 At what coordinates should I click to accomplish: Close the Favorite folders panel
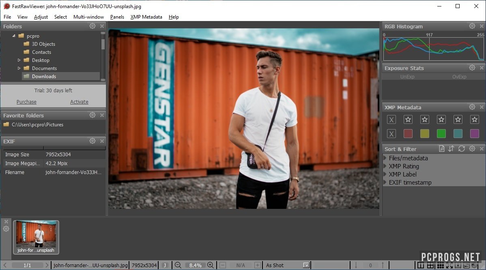coord(102,115)
